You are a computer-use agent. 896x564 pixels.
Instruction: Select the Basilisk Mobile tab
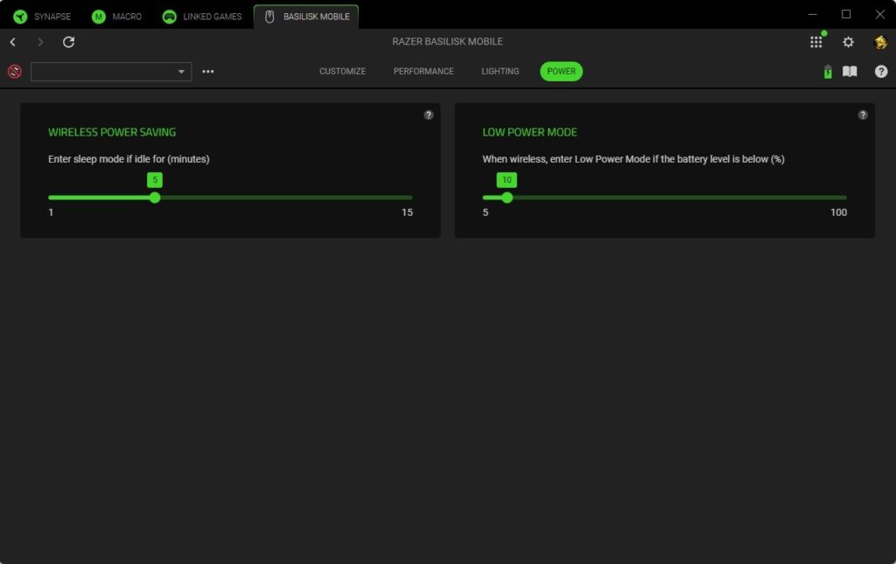306,17
